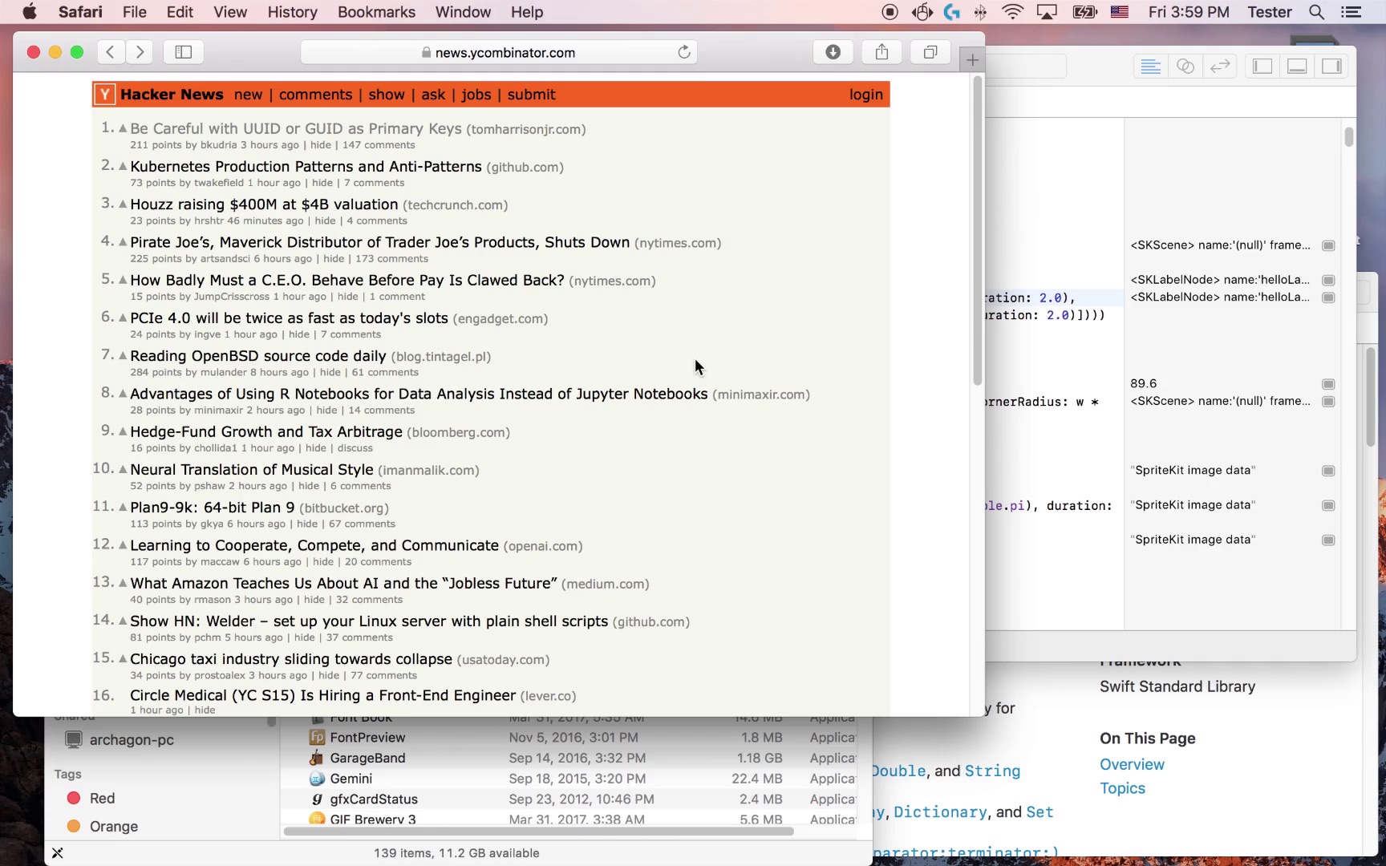Open the Bookmarks menu

coord(376,12)
